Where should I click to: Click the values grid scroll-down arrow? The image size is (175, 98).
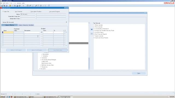pos(66,45)
